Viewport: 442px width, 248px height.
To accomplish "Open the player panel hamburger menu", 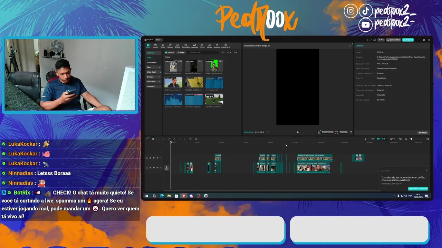I will [349, 45].
